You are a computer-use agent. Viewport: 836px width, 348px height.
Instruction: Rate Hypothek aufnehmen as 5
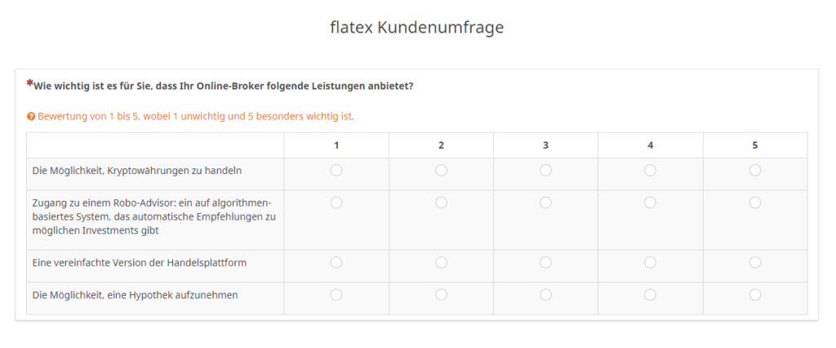click(x=755, y=295)
